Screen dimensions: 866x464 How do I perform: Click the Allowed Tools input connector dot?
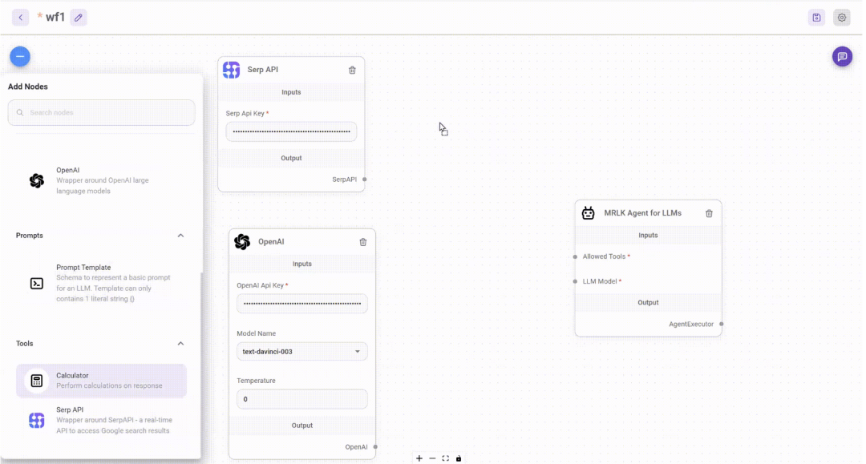click(575, 256)
